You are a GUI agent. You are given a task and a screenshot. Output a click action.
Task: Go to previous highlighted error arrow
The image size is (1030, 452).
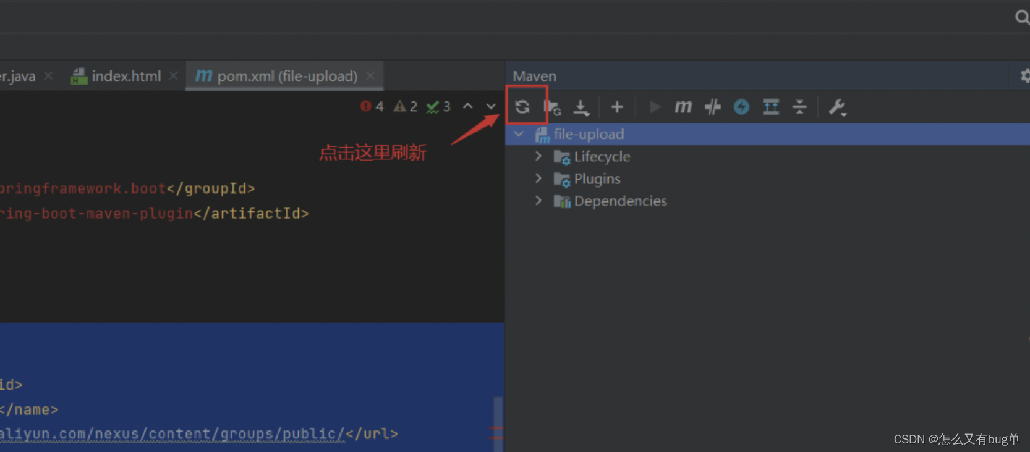pyautogui.click(x=468, y=106)
